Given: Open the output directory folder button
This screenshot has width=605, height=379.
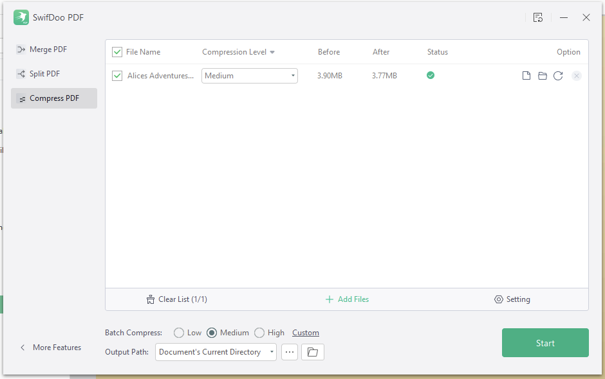Looking at the screenshot, I should (313, 352).
